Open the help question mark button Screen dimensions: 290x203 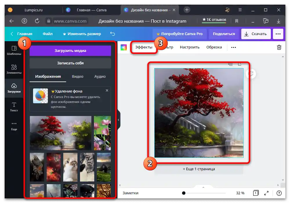click(279, 193)
